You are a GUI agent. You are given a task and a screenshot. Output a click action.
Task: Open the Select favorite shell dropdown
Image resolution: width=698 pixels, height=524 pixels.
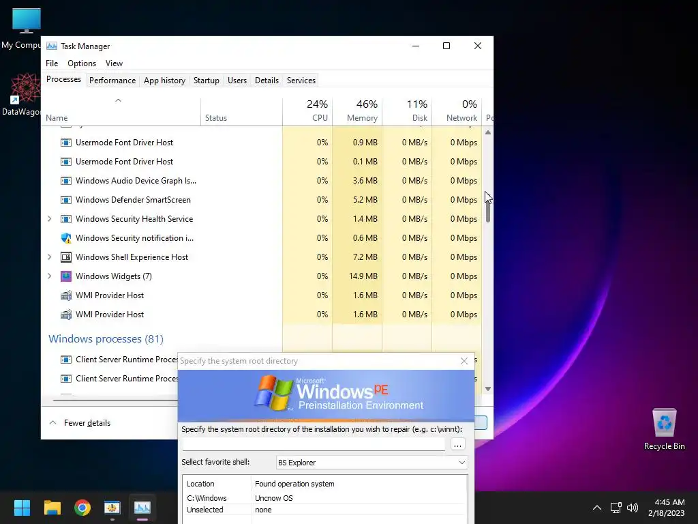371,463
